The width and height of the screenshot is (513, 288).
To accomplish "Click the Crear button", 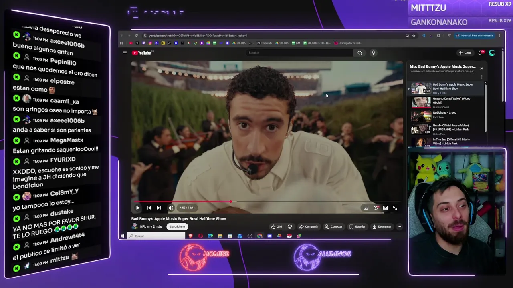I will coord(465,53).
